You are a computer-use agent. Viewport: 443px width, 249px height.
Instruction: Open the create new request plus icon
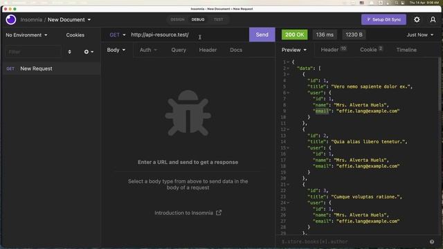[x=89, y=52]
